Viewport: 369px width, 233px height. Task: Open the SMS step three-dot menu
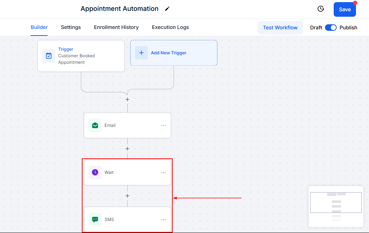(x=163, y=220)
